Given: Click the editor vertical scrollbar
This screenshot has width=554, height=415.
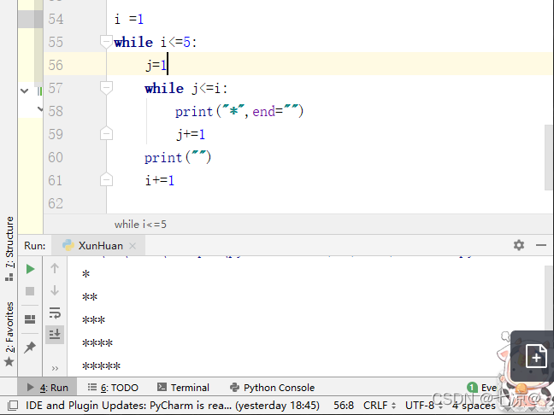Looking at the screenshot, I should point(549,157).
